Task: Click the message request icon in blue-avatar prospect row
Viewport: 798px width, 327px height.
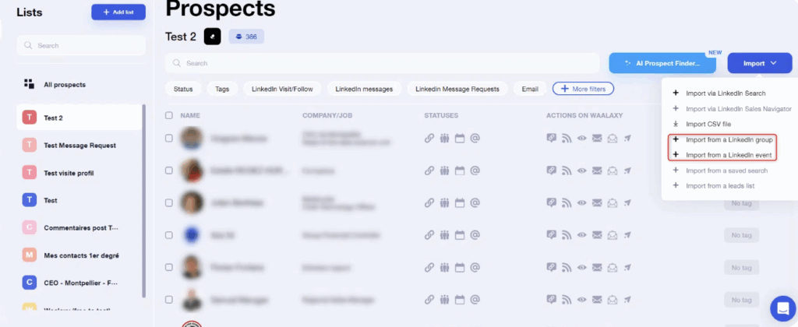Action: coord(551,235)
